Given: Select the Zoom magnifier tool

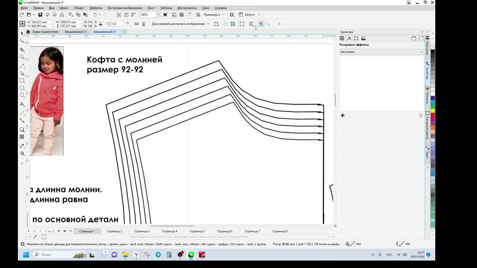Looking at the screenshot, I should point(22,57).
